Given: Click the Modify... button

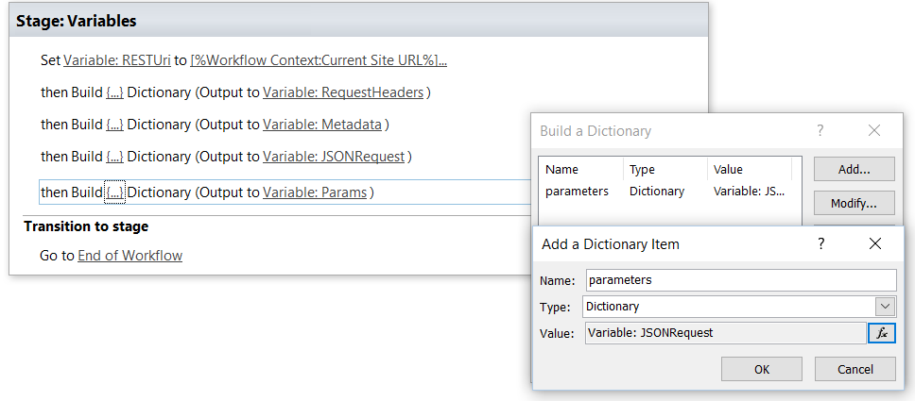Looking at the screenshot, I should [x=854, y=203].
